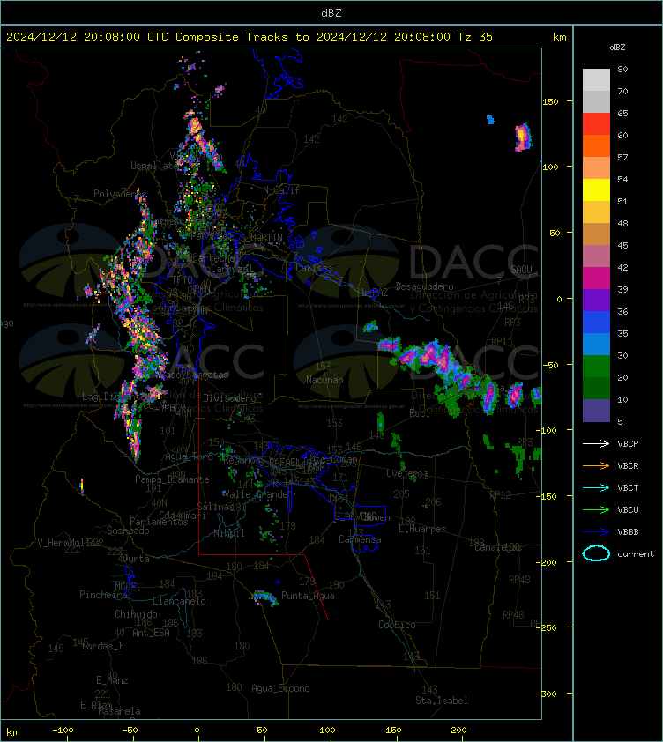Click the '-100' tick on the bottom horizontal axis
The image size is (663, 742).
[x=63, y=731]
